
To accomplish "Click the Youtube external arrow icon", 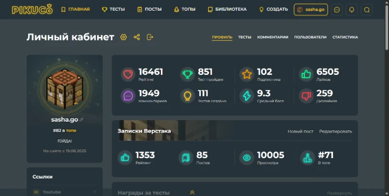I will (94, 192).
